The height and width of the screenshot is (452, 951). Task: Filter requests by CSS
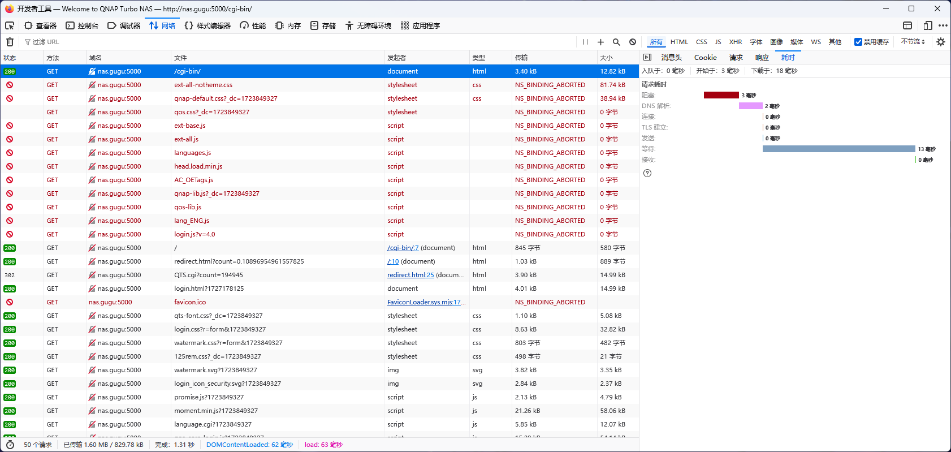[702, 42]
